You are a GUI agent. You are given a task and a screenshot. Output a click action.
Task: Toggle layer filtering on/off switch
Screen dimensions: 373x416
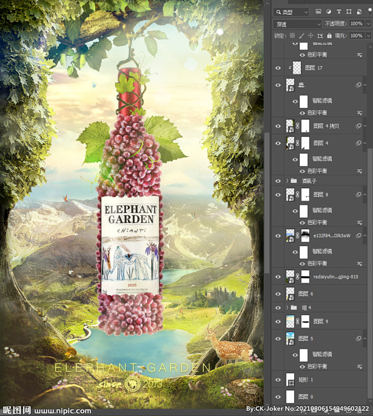370,11
